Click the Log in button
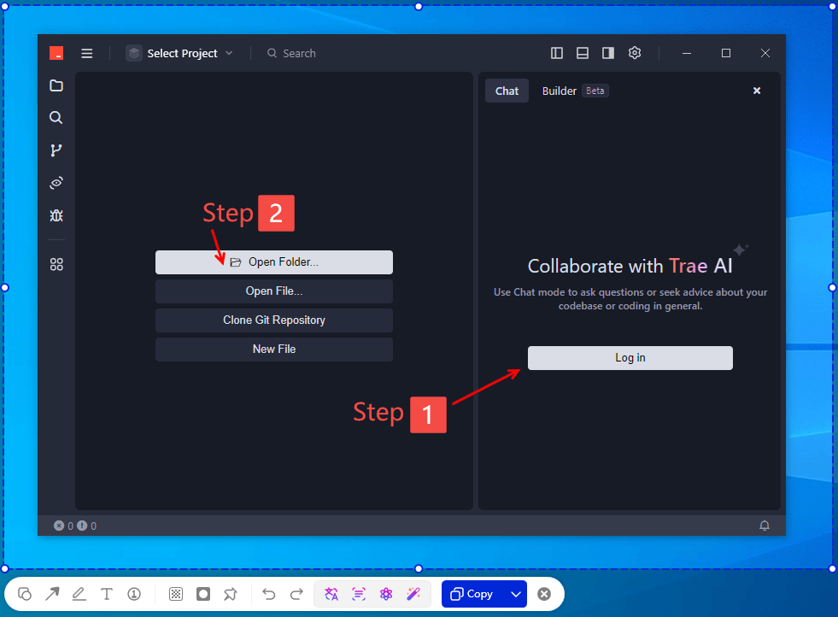 click(x=630, y=358)
